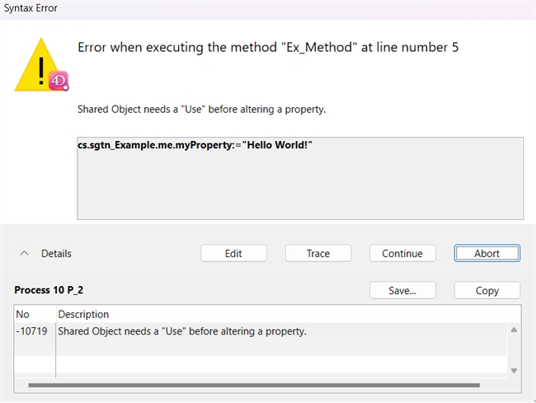This screenshot has height=403, width=536.
Task: Click the pink 4D badge icon
Action: coord(59,82)
